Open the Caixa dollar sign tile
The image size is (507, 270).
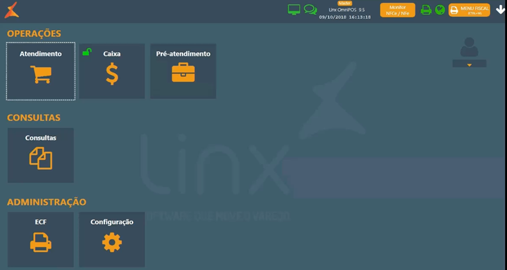(x=112, y=71)
